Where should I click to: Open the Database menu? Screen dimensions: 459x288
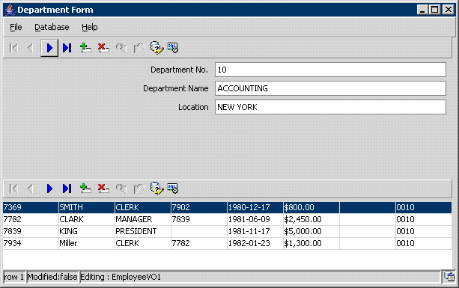click(x=52, y=27)
